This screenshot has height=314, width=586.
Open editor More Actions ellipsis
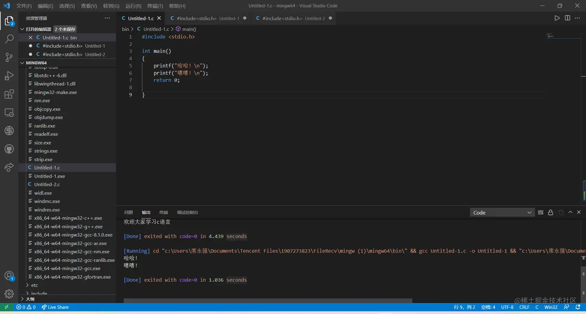(578, 18)
